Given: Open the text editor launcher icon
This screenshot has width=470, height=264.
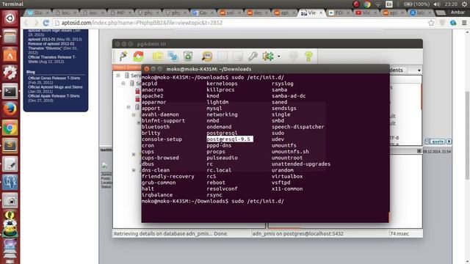Looking at the screenshot, I should pyautogui.click(x=10, y=164).
